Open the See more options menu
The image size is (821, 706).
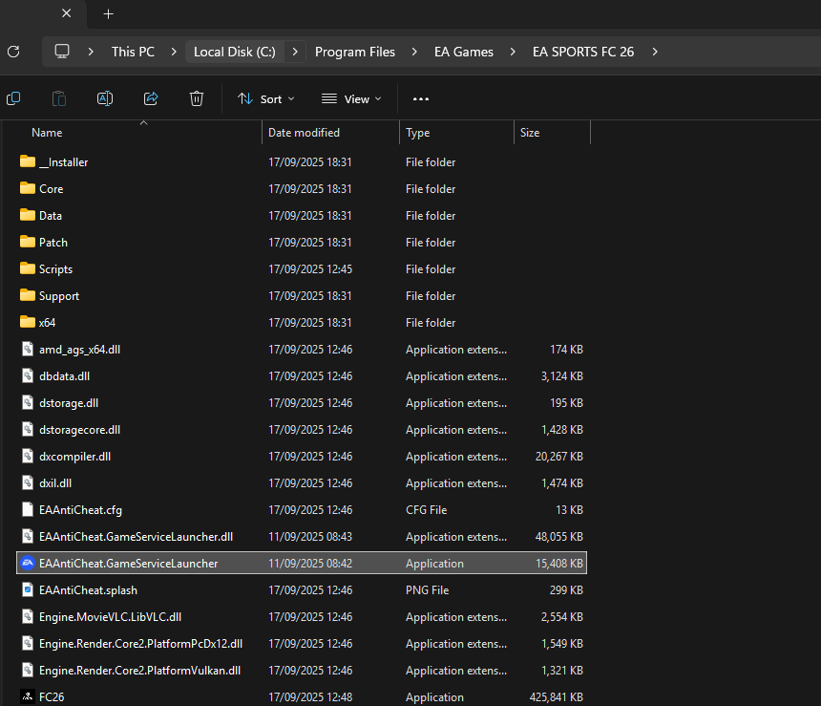(x=421, y=98)
